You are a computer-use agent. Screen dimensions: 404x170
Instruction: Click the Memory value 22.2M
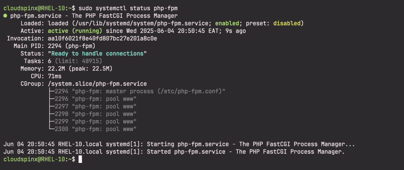tap(56, 69)
